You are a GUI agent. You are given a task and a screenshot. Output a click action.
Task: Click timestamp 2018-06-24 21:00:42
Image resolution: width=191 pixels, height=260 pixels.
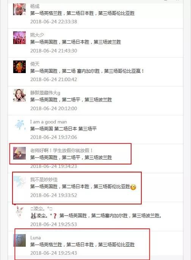54,80
